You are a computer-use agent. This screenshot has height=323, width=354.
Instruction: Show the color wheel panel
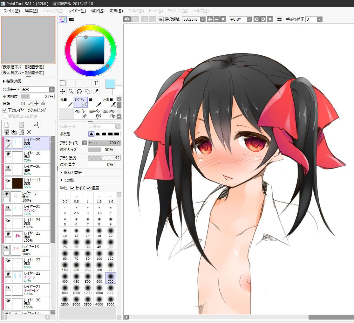coord(63,20)
